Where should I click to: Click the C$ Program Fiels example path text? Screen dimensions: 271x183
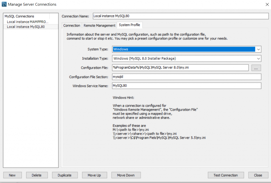[x=159, y=138]
